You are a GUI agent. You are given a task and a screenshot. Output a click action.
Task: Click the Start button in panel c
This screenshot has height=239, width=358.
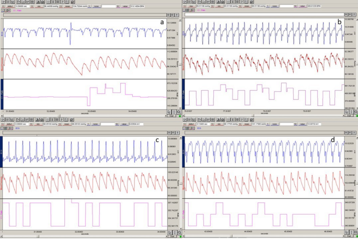pyautogui.click(x=172, y=236)
